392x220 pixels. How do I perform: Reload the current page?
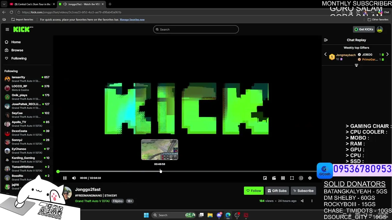[x=11, y=12]
